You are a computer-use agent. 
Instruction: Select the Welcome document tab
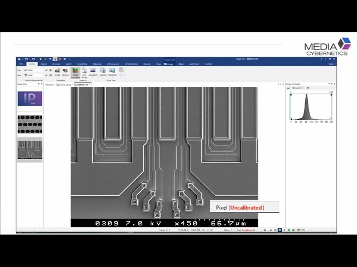[x=50, y=85]
